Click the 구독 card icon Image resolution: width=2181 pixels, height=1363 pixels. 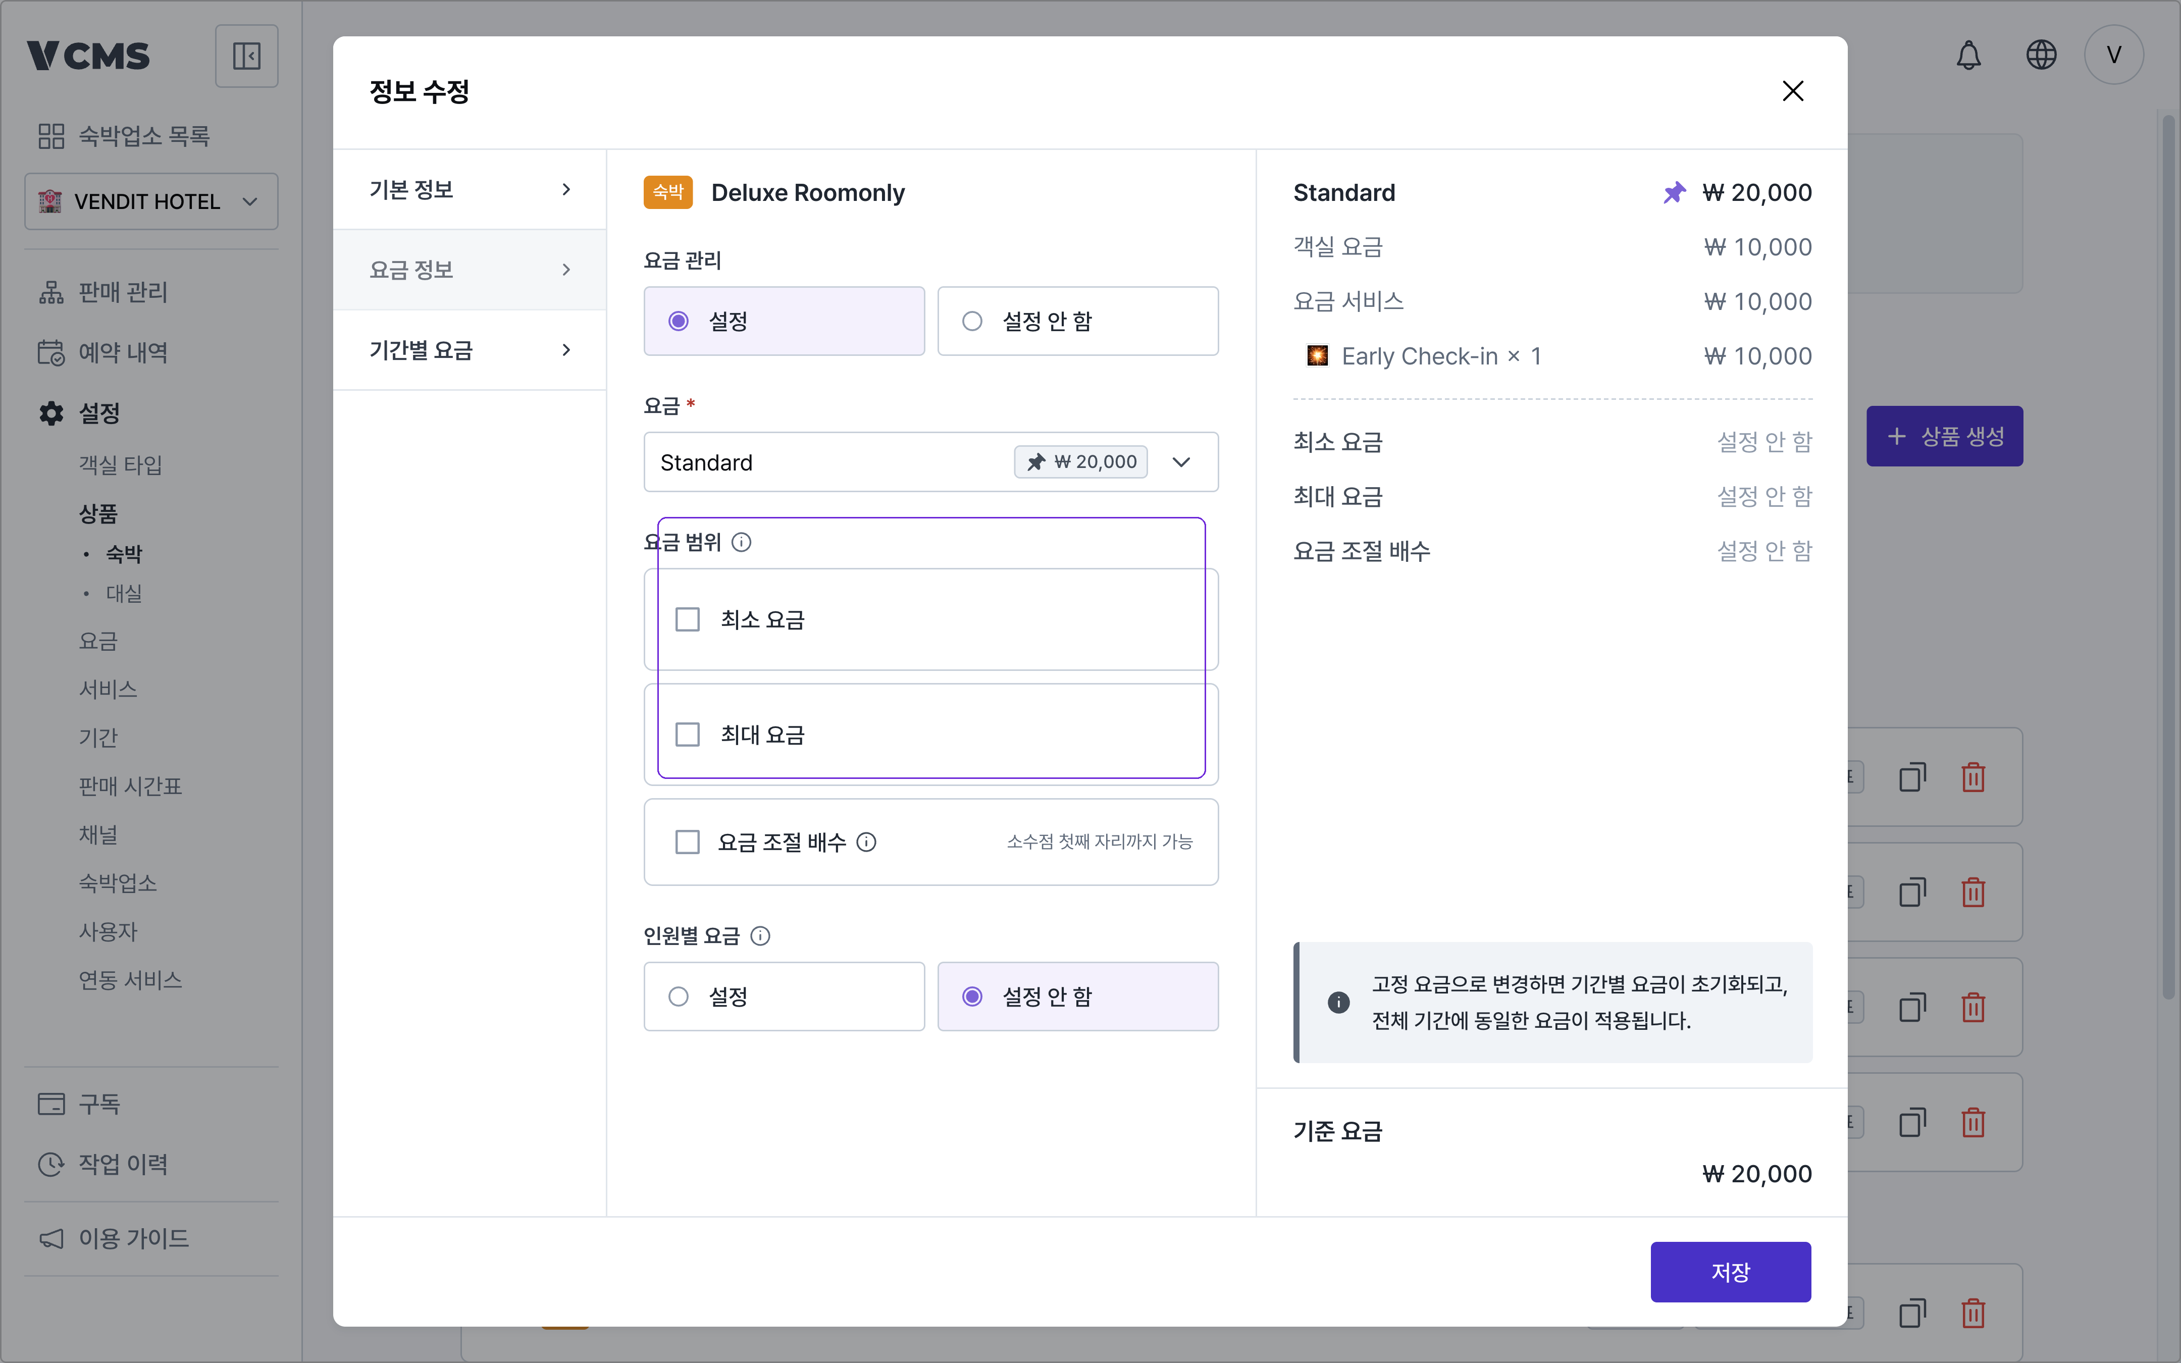click(x=51, y=1104)
